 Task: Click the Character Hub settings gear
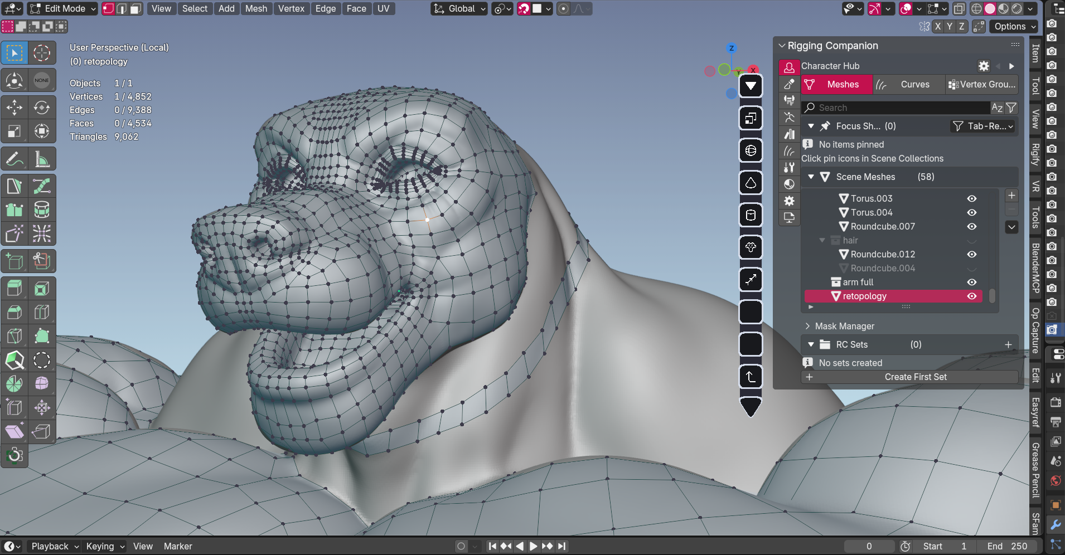tap(984, 66)
